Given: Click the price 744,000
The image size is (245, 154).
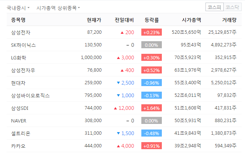Looking at the screenshot, I should (93, 108).
